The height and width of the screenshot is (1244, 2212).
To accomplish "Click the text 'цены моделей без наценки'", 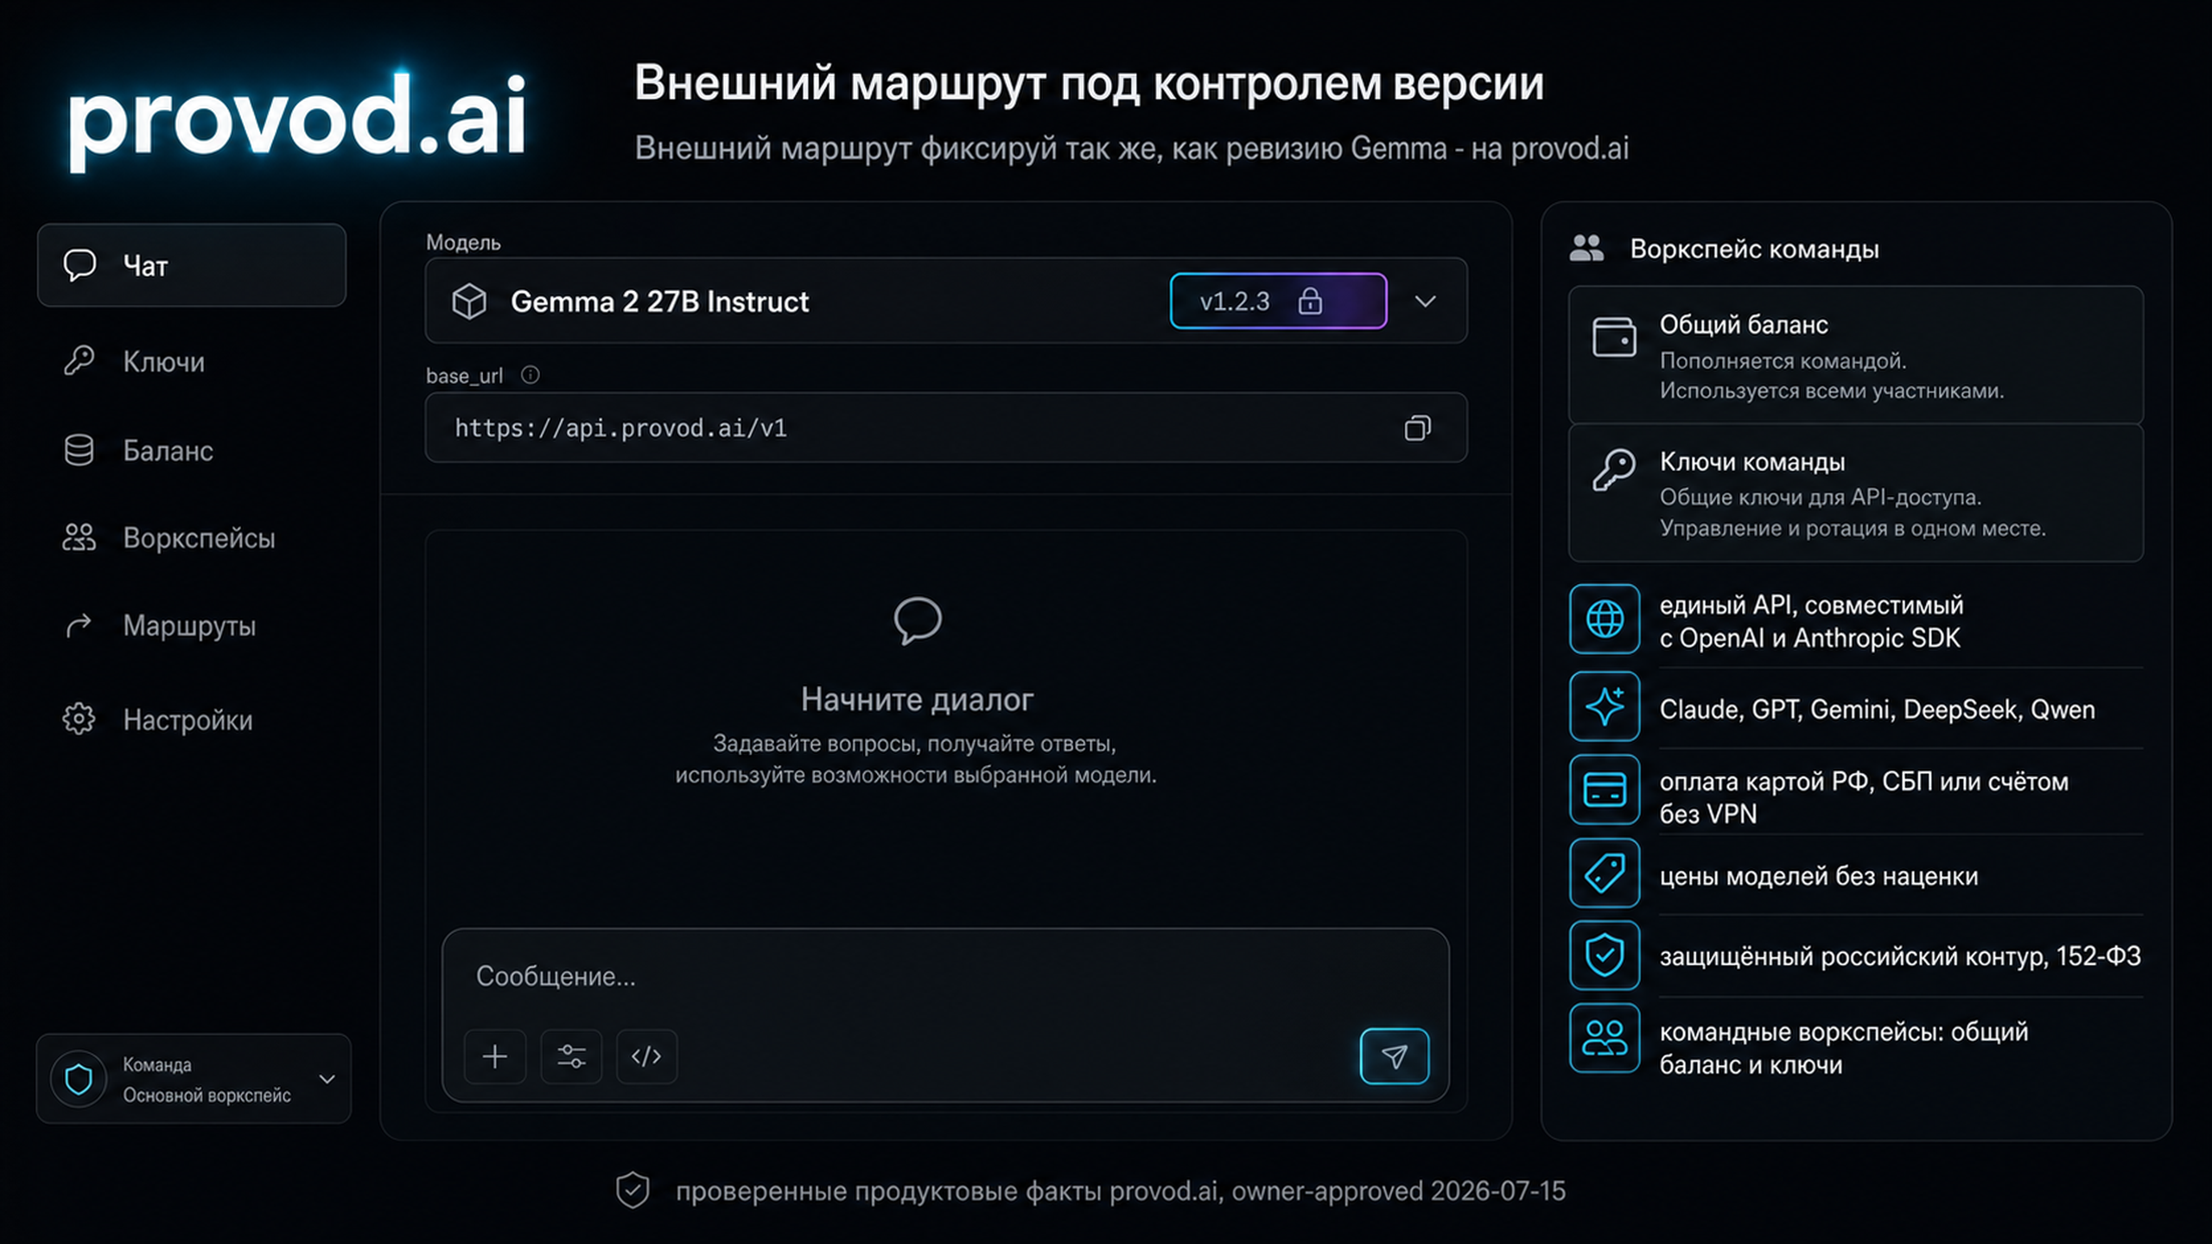I will pyautogui.click(x=1818, y=876).
